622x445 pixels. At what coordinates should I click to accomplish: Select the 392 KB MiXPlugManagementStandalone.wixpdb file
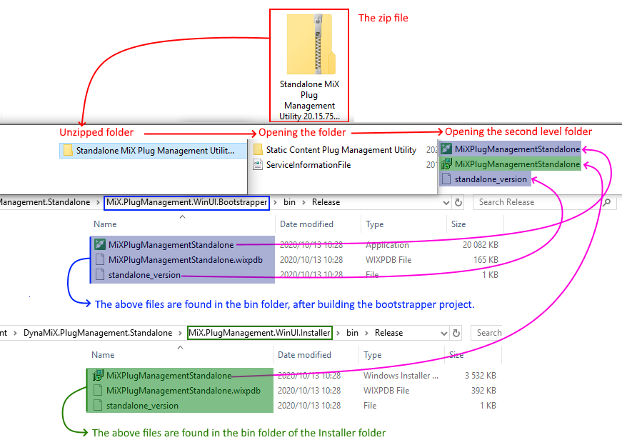click(x=183, y=391)
